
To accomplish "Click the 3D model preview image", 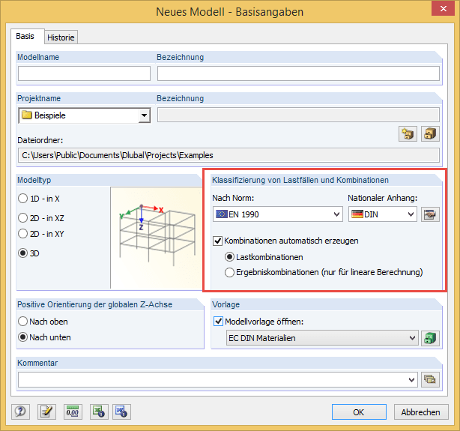I will [157, 238].
